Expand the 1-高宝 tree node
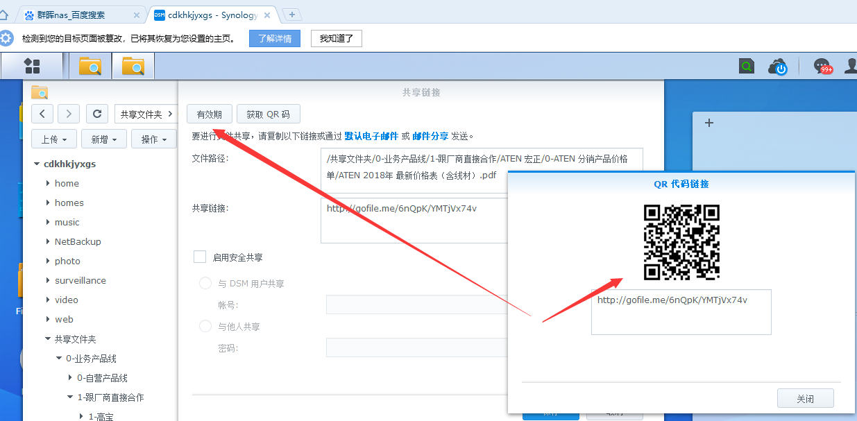Image resolution: width=857 pixels, height=421 pixels. pyautogui.click(x=81, y=417)
